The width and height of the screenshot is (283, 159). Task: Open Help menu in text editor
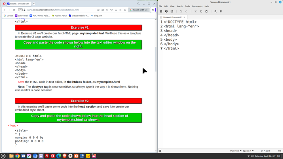(207, 6)
